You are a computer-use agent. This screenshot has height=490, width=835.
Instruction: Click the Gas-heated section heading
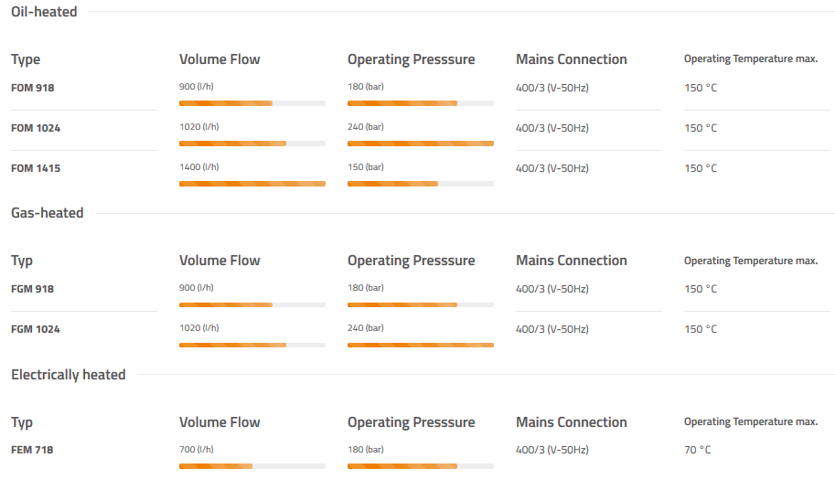(47, 213)
